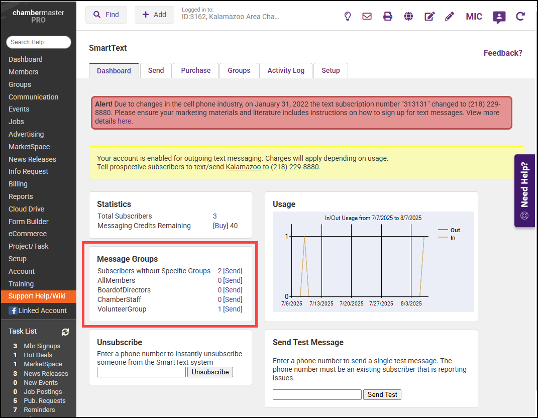Click the Send Test button
Screen dimensions: 538x418
382,394
